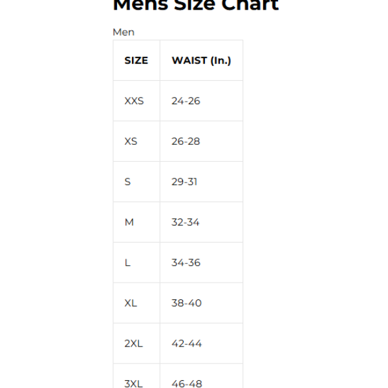Click the Men label above the table

(124, 32)
